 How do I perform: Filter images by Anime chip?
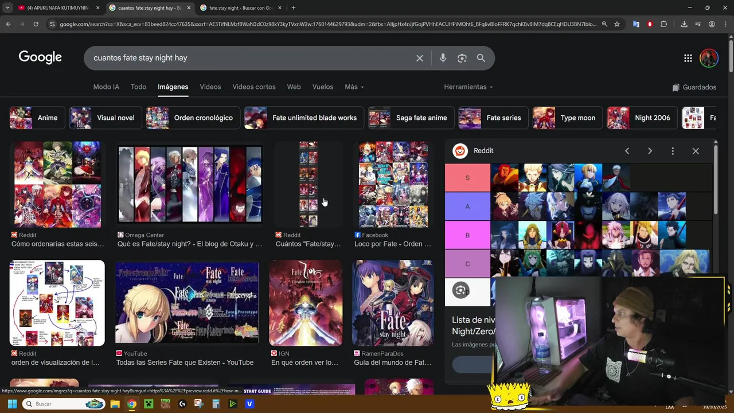(x=37, y=118)
